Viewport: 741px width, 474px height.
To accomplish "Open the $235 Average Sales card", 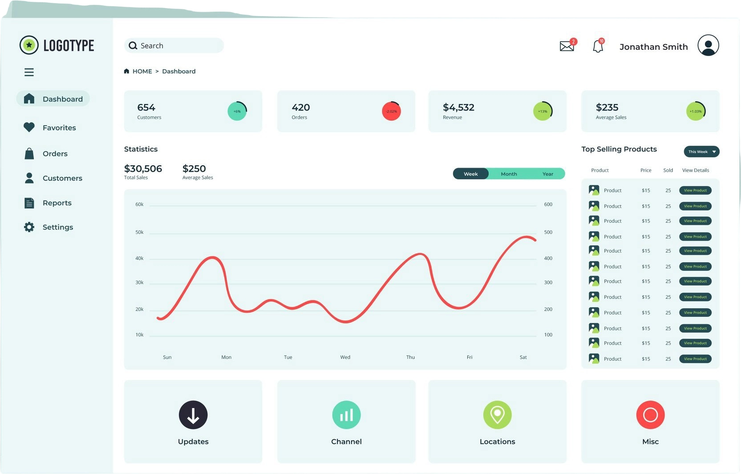I will point(650,111).
